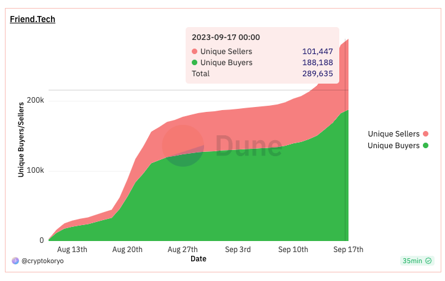This screenshot has width=445, height=281.
Task: Click the Sep 17th x-axis label
Action: (x=349, y=250)
